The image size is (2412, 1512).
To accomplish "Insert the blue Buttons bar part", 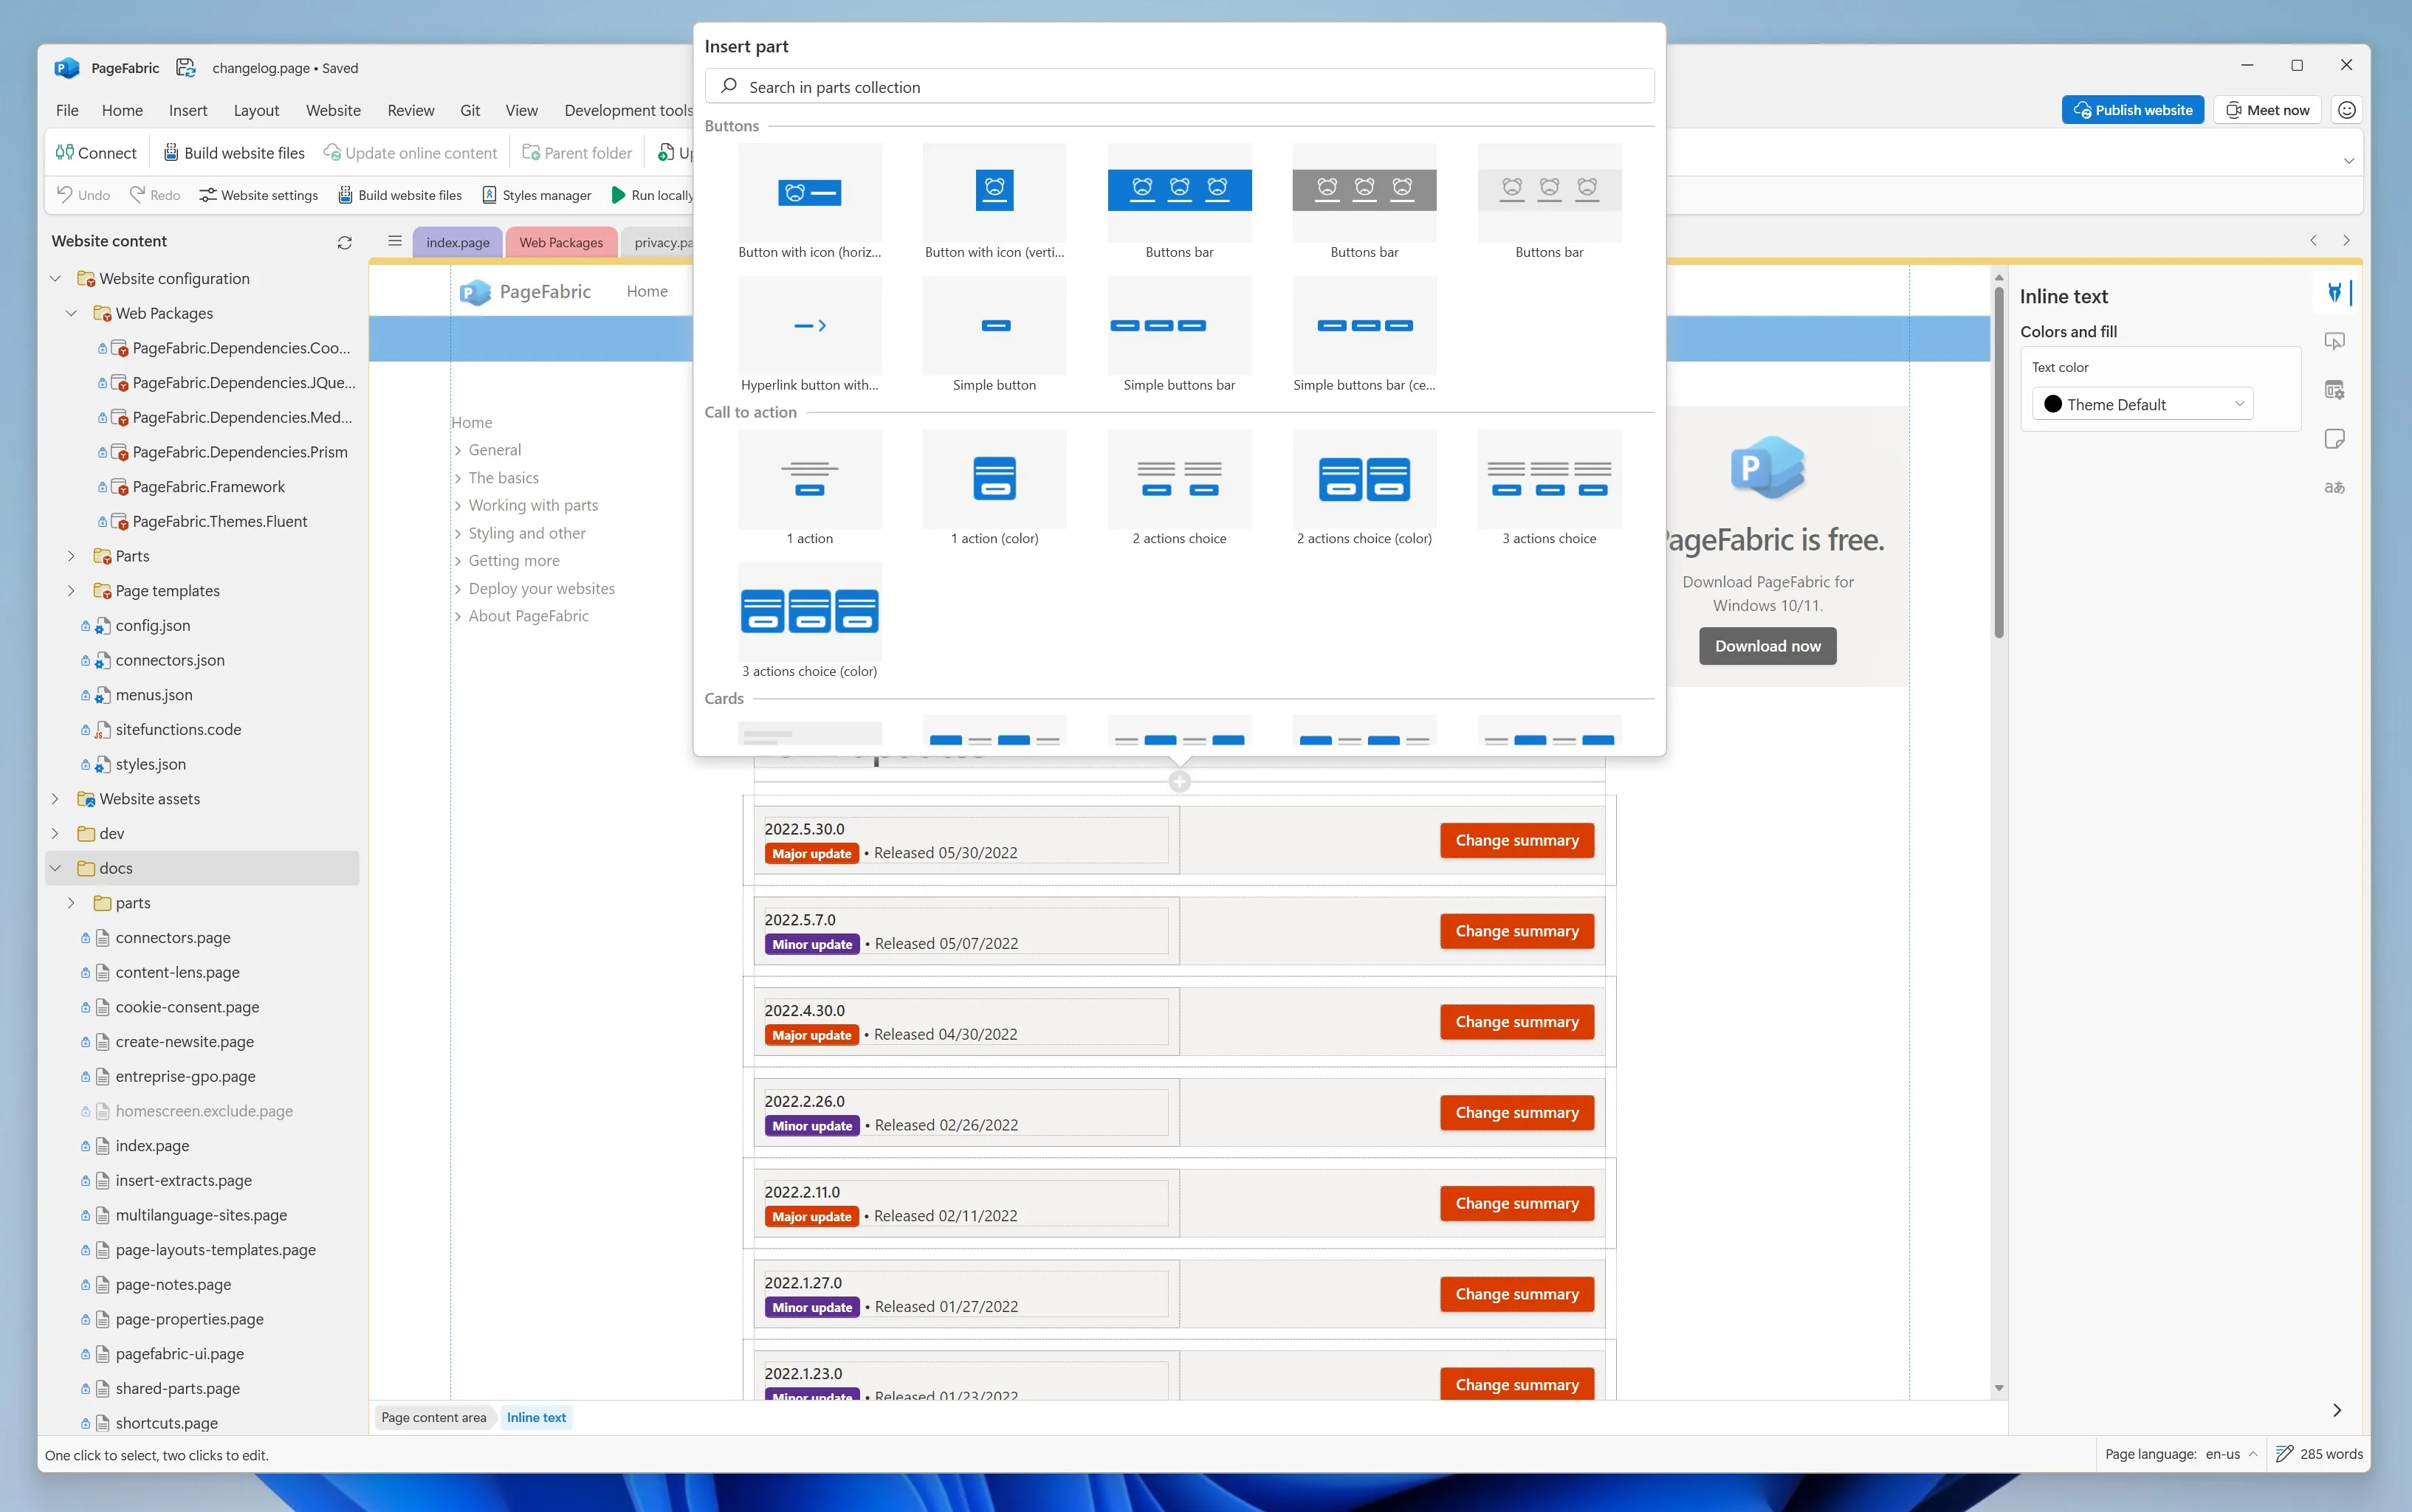I will (x=1180, y=202).
